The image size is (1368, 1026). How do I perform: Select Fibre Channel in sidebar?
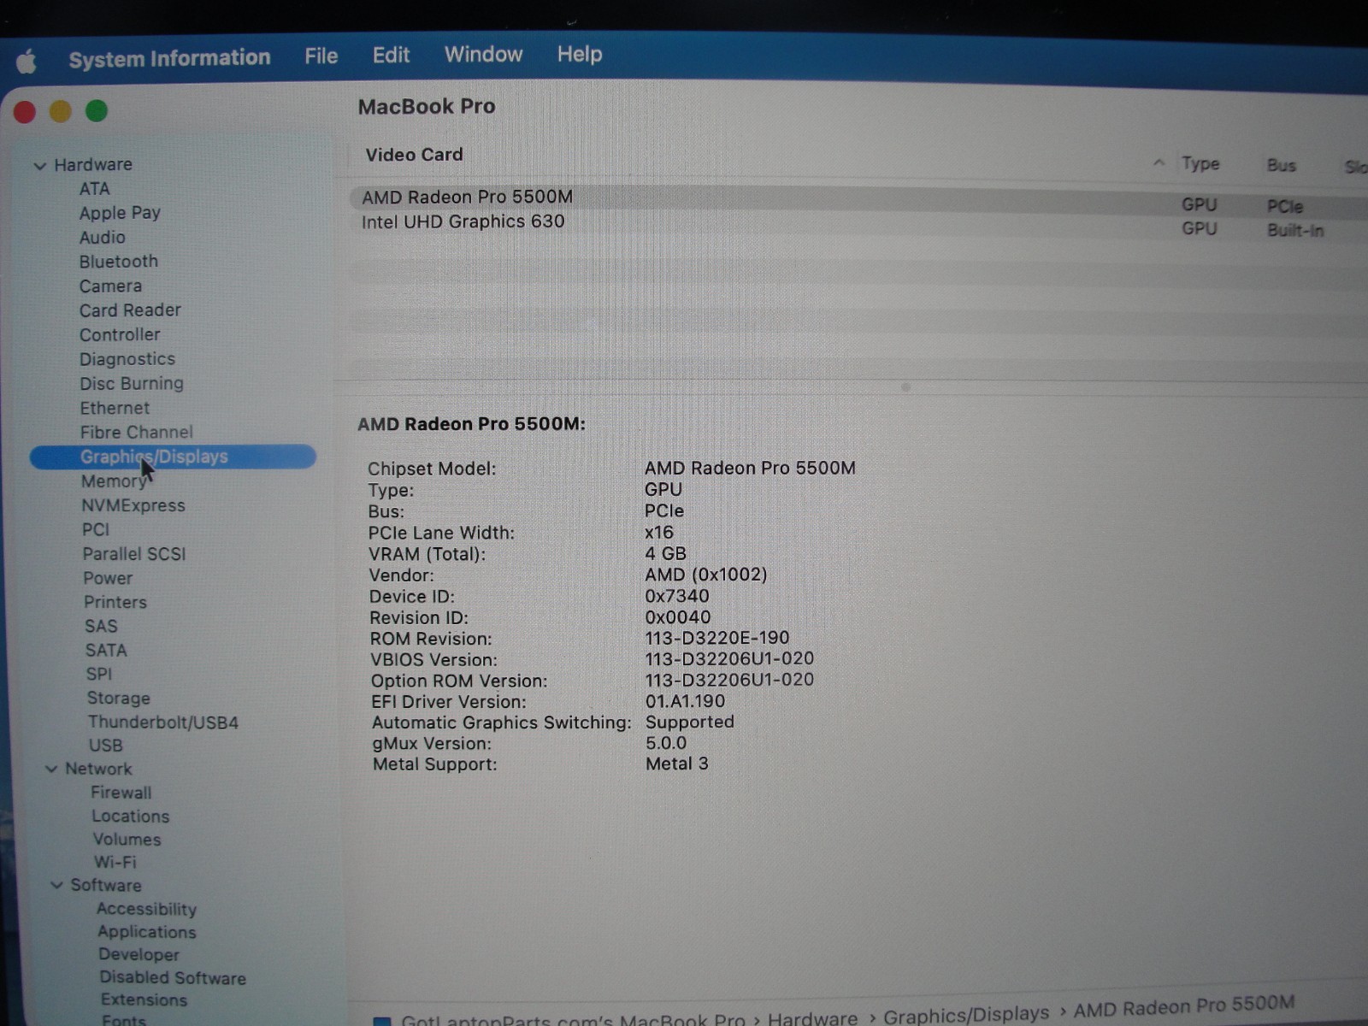tap(136, 433)
